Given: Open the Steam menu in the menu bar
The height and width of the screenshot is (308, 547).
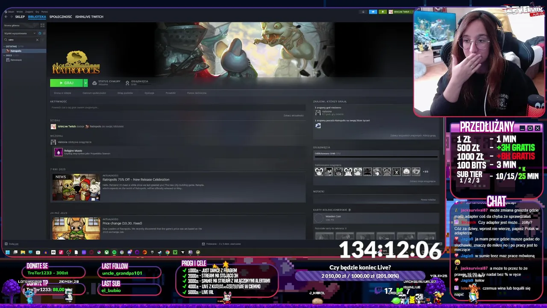Looking at the screenshot, I should [x=11, y=12].
